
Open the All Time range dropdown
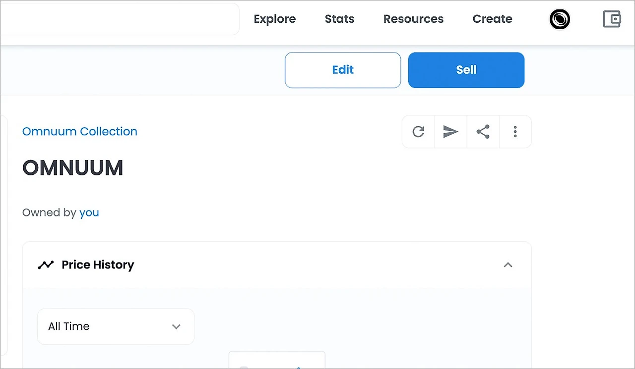point(116,326)
